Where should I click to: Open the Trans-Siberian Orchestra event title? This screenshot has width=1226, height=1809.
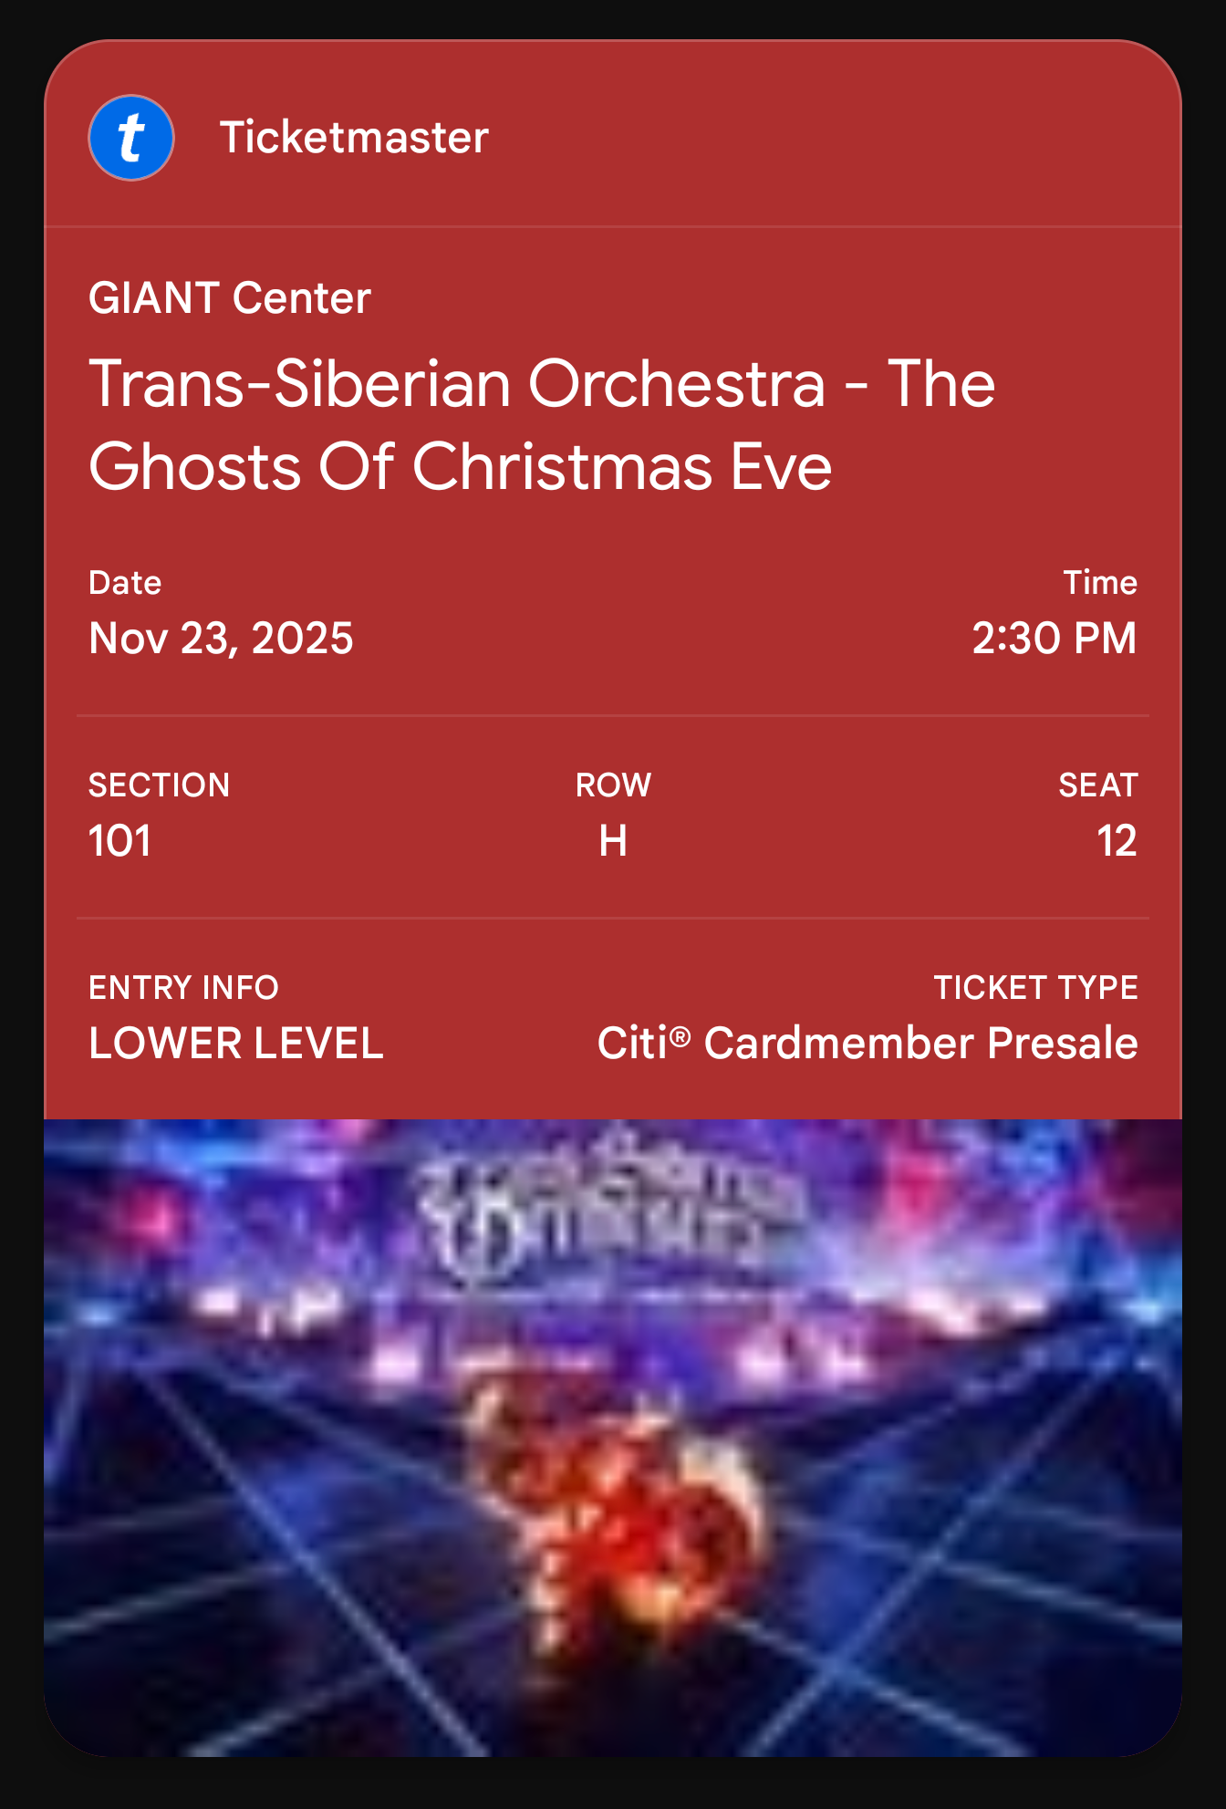542,425
